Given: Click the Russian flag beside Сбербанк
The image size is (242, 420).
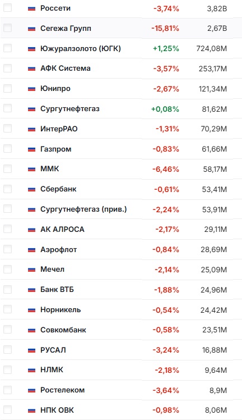Looking at the screenshot, I should click(31, 189).
